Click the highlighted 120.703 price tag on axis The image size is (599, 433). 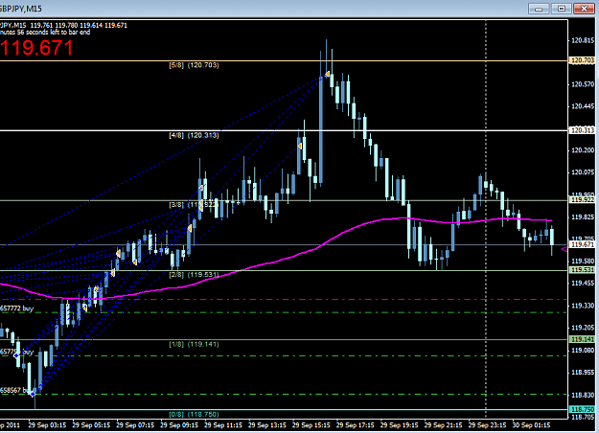click(x=582, y=60)
